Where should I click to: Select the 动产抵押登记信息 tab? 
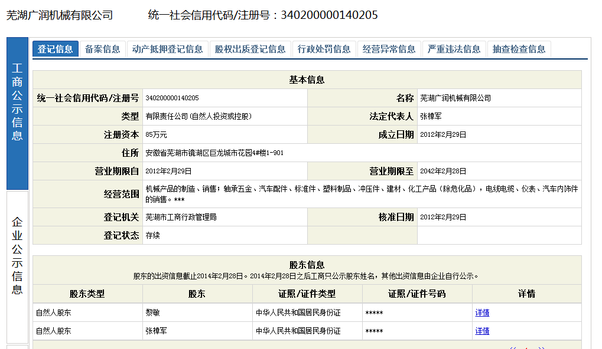click(x=167, y=49)
